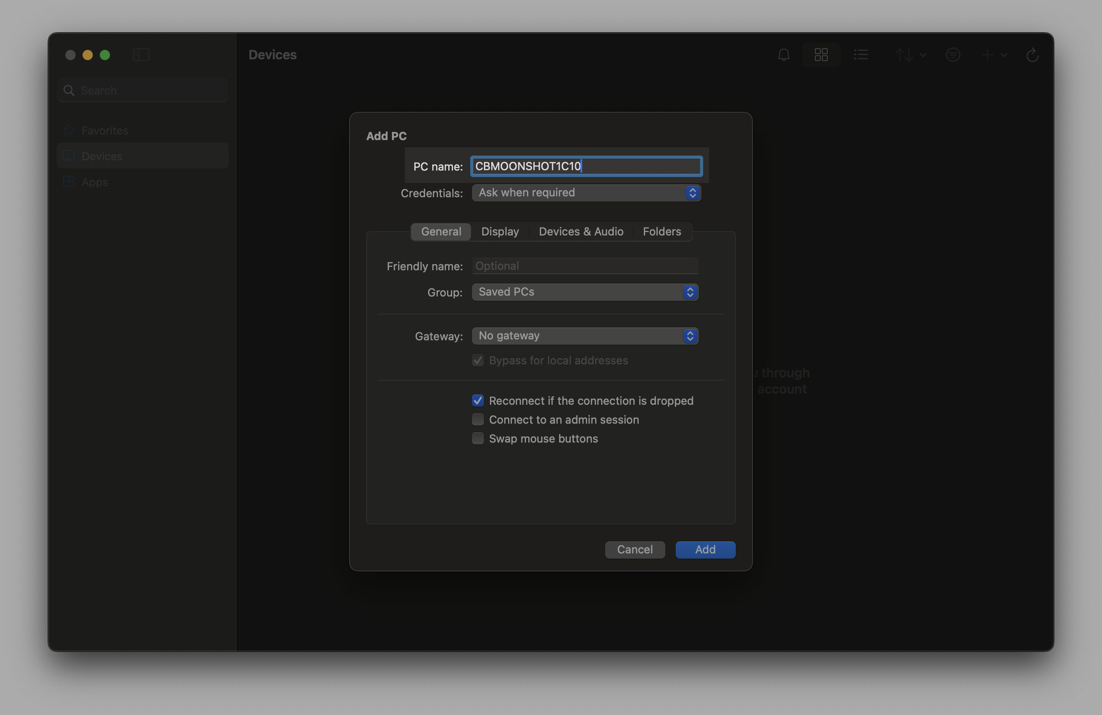Open the Group dropdown (Saved PCs)
1102x715 pixels.
[x=585, y=292]
